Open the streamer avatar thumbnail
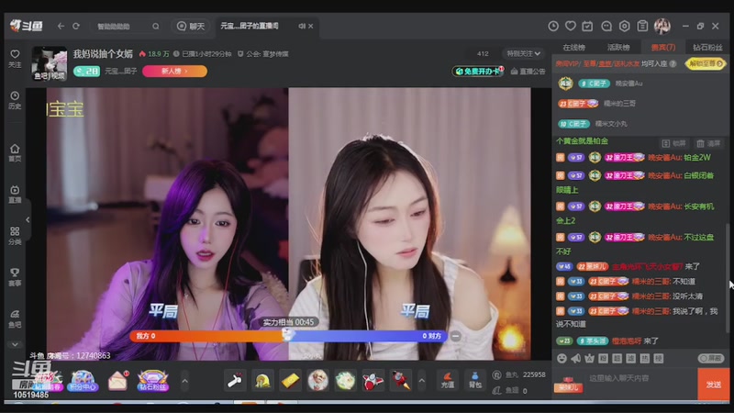This screenshot has height=413, width=734. 50,63
